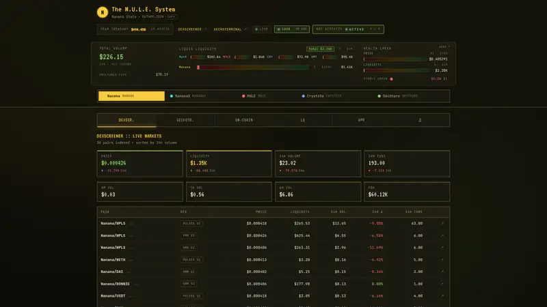Click the Health Check liquidity bar
Image resolution: width=547 pixels, height=307 pixels.
(x=396, y=70)
